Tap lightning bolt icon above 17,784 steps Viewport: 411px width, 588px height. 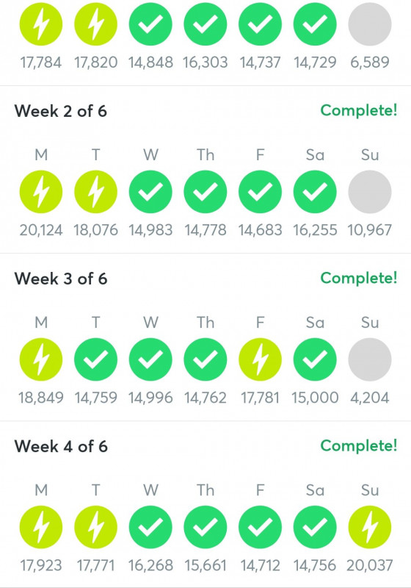[x=41, y=24]
